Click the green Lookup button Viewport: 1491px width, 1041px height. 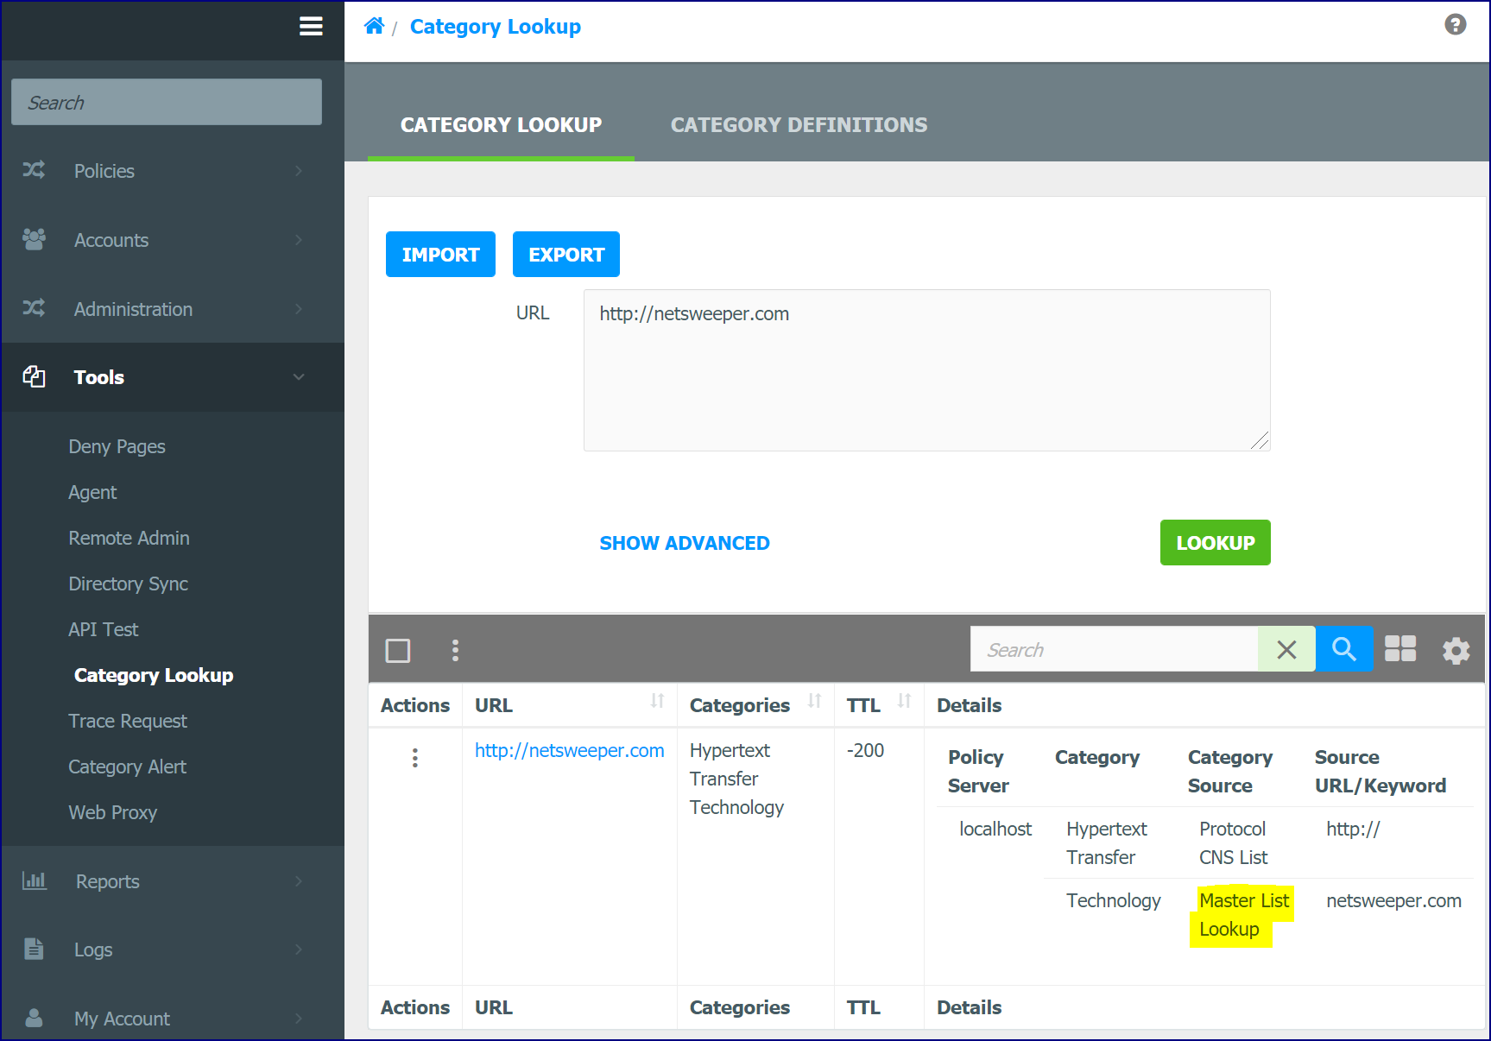click(x=1215, y=543)
